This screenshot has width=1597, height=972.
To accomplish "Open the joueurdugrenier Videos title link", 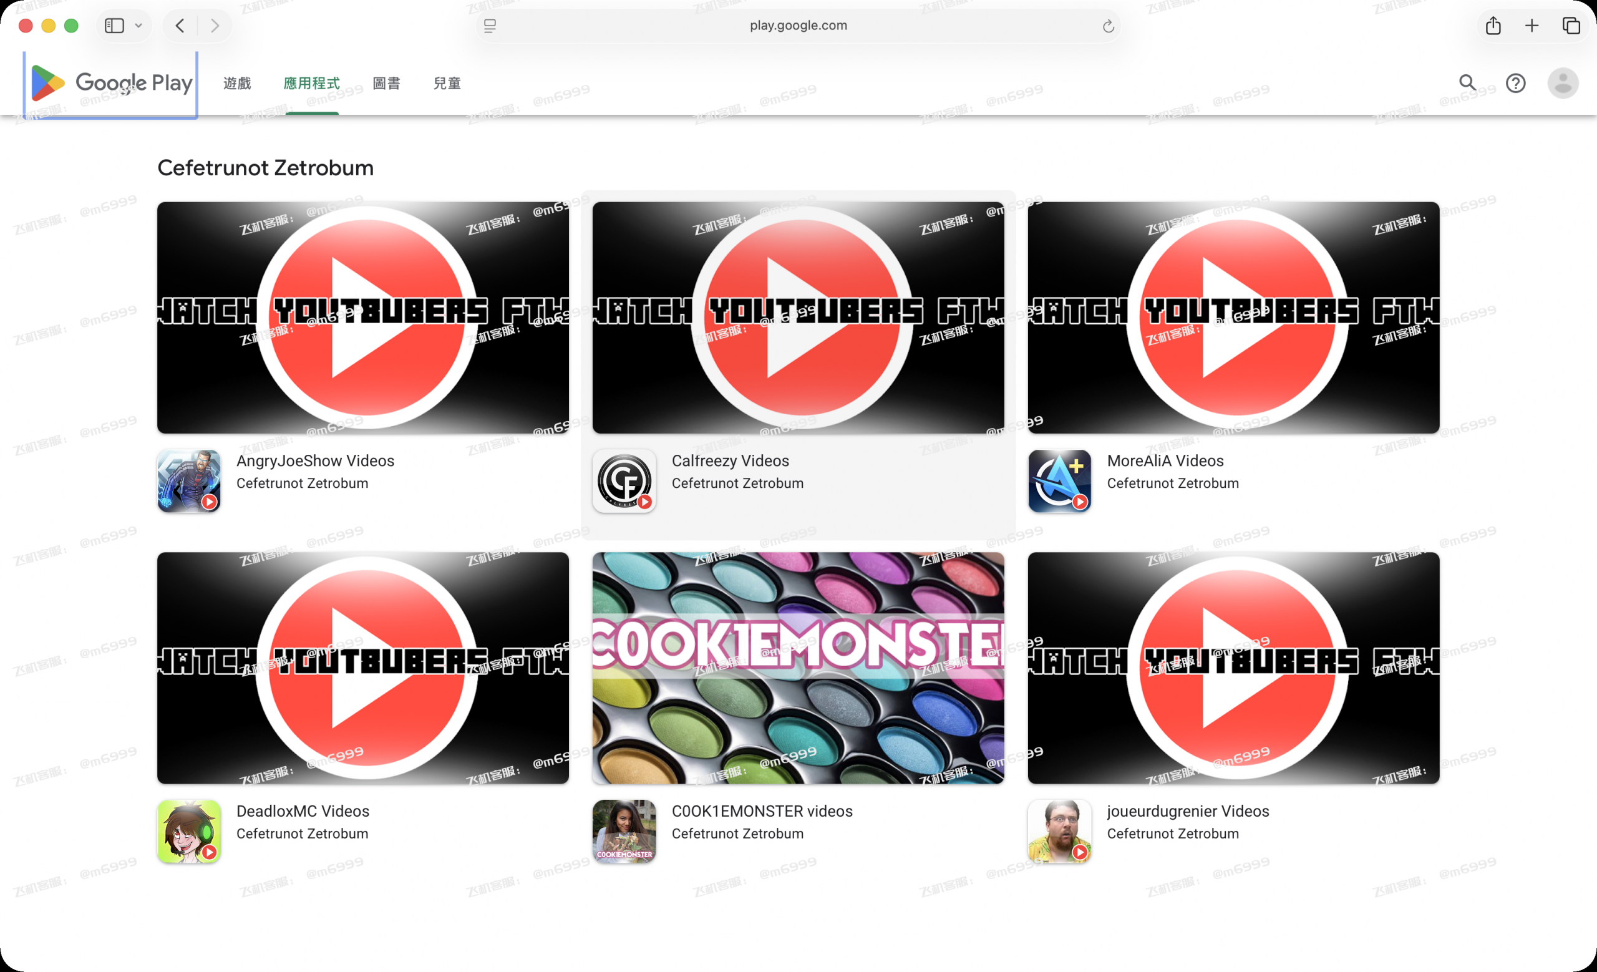I will 1188,811.
